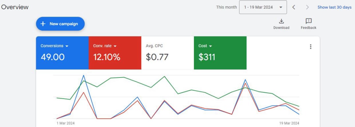Select the blue Conversions metric card

(x=62, y=53)
